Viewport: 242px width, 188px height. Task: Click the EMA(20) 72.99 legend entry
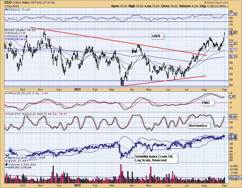click(x=15, y=33)
